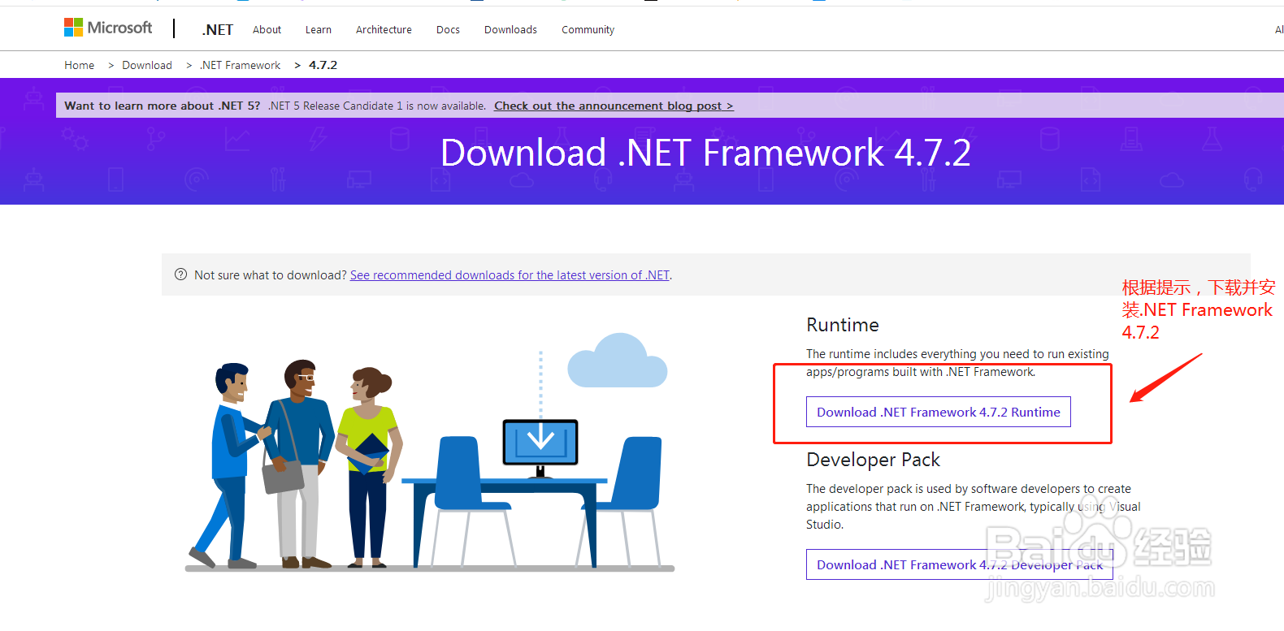Image resolution: width=1284 pixels, height=631 pixels.
Task: Open the .NET Framework breadcrumb link
Action: [x=241, y=65]
